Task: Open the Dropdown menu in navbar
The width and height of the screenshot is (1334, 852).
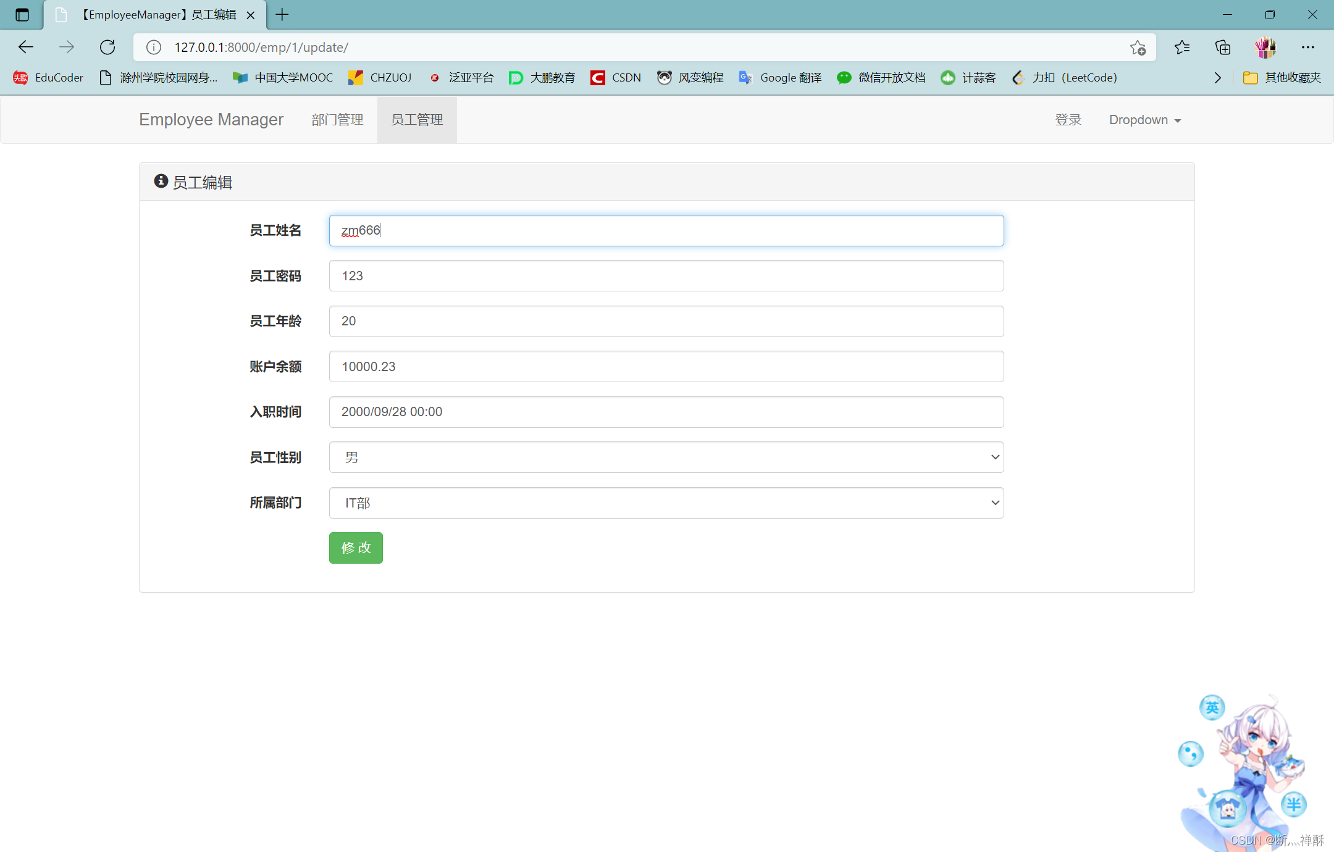Action: (1144, 120)
